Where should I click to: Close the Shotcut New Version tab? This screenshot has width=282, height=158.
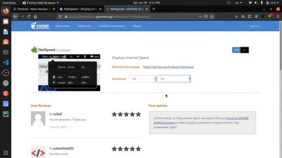[54, 9]
